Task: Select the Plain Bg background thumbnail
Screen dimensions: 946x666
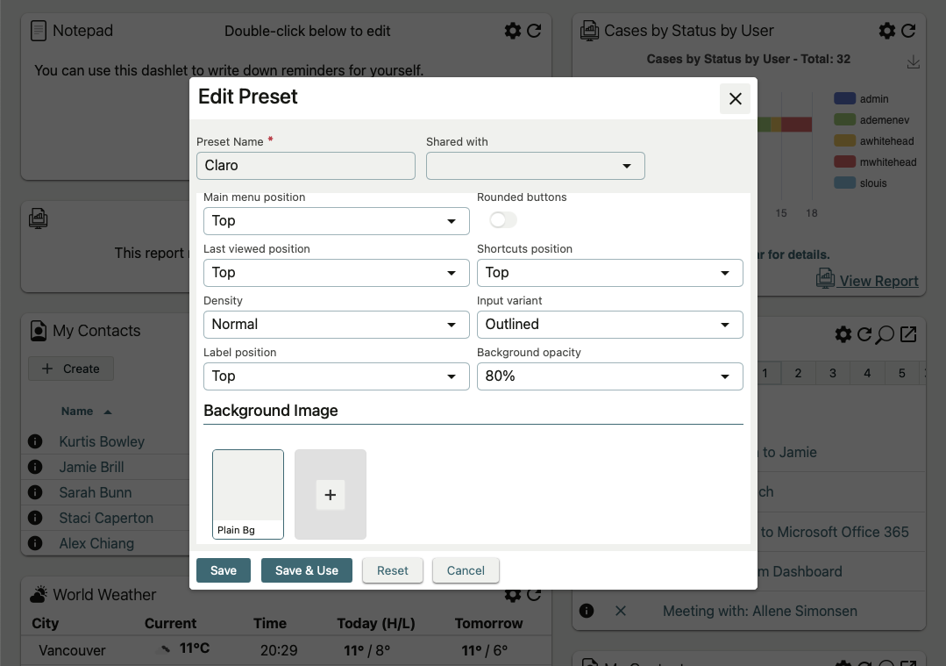Action: (x=248, y=493)
